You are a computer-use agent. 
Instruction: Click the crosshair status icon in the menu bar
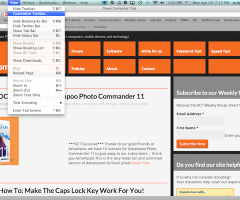148,3
